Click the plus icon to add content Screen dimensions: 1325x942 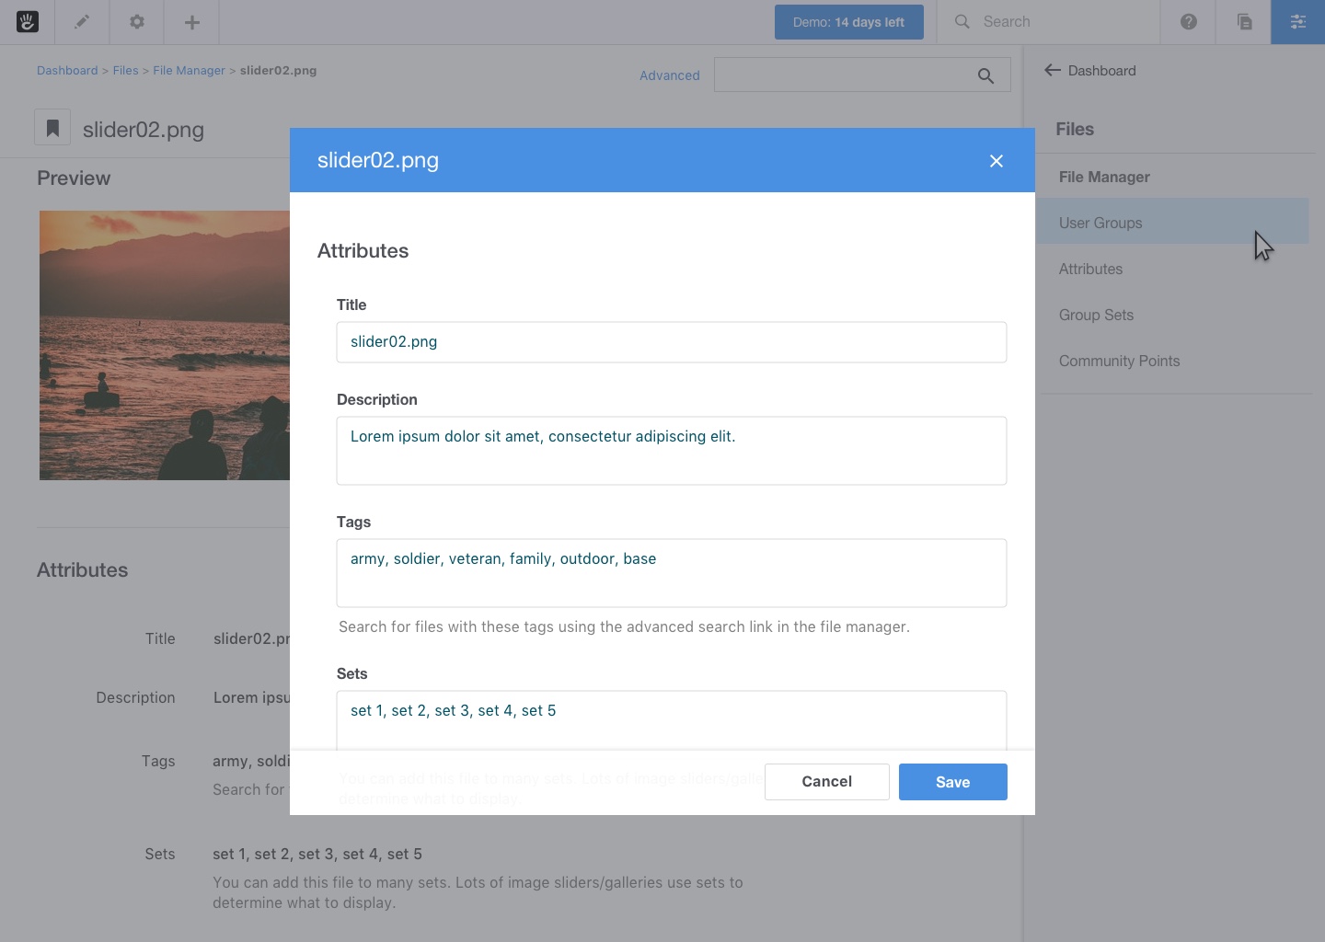point(191,21)
